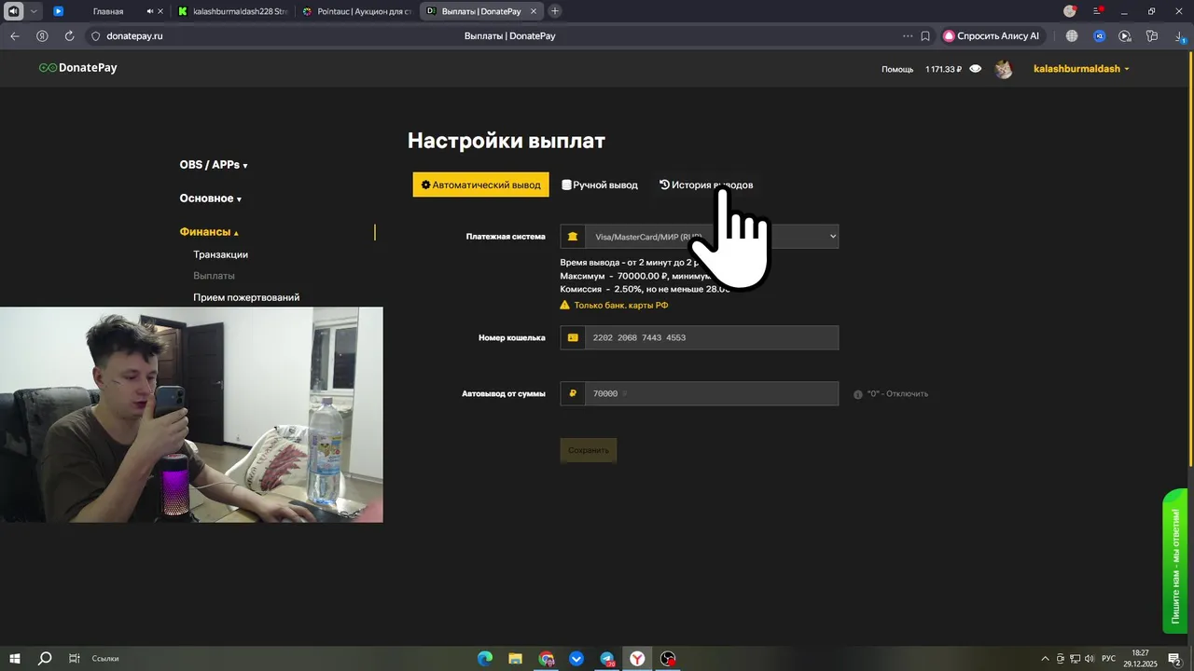Open the История выводов tab
Image resolution: width=1194 pixels, height=671 pixels.
(x=706, y=185)
